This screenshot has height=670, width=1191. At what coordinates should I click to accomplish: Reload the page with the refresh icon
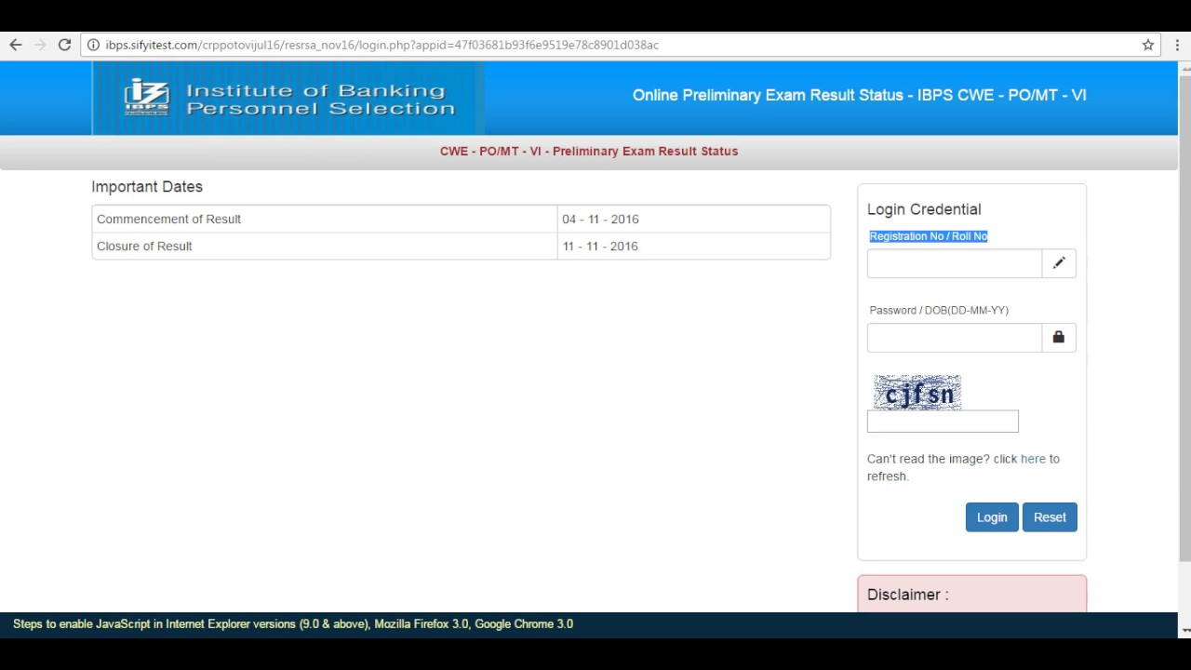64,45
